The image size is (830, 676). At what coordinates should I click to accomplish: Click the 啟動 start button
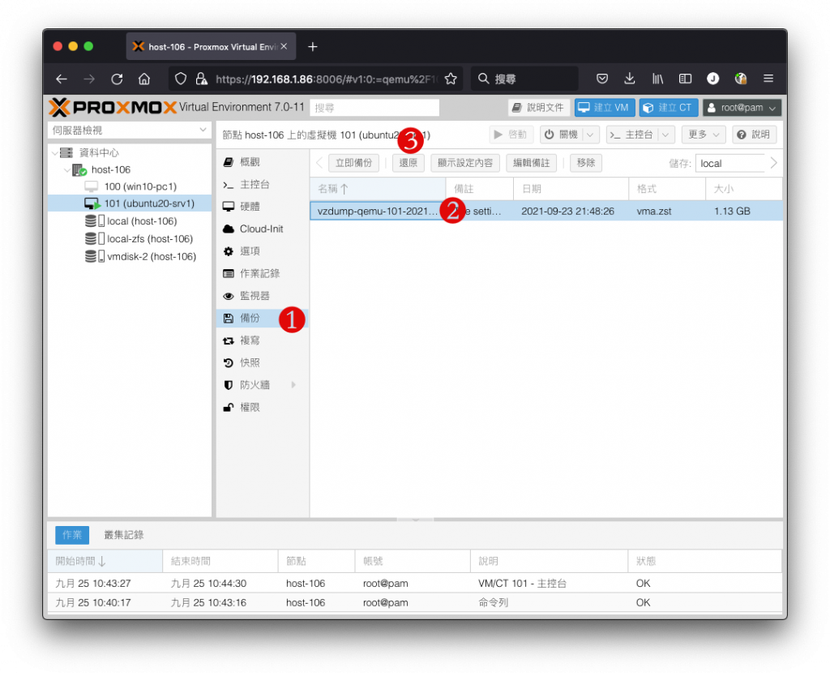click(511, 135)
